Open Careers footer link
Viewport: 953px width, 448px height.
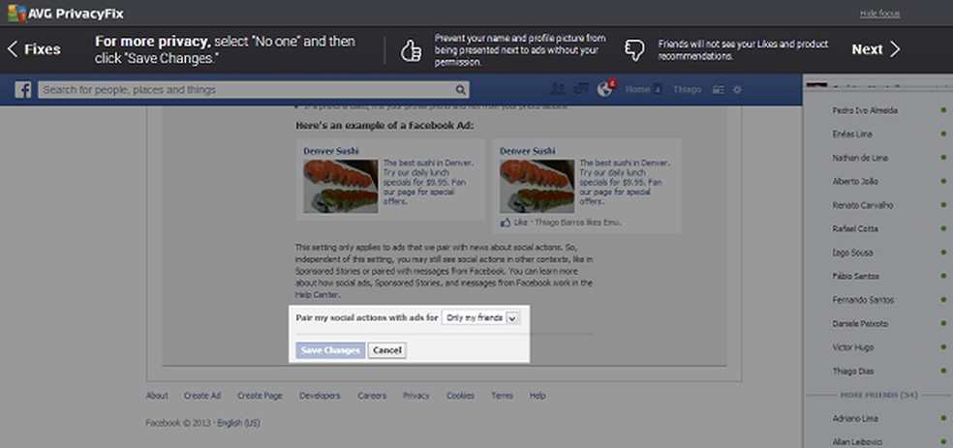pyautogui.click(x=372, y=395)
